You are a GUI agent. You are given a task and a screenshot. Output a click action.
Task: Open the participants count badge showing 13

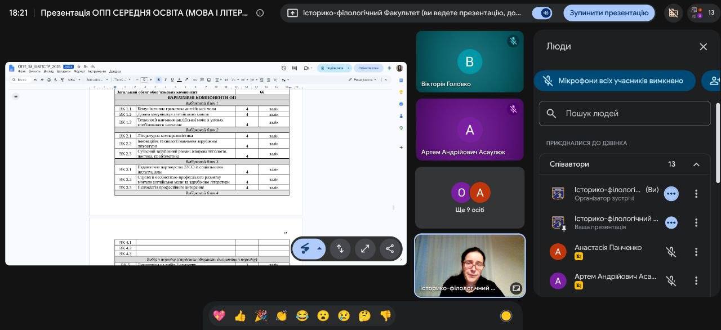703,12
